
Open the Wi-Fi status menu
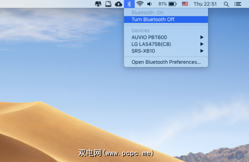(x=140, y=4)
